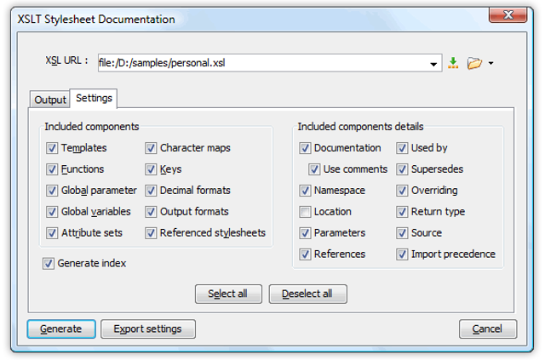Toggle the Namespace checkbox
The height and width of the screenshot is (360, 545).
(x=305, y=191)
